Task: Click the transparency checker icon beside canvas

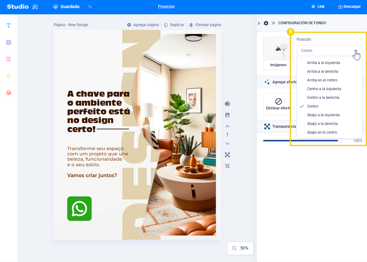Action: click(x=227, y=154)
